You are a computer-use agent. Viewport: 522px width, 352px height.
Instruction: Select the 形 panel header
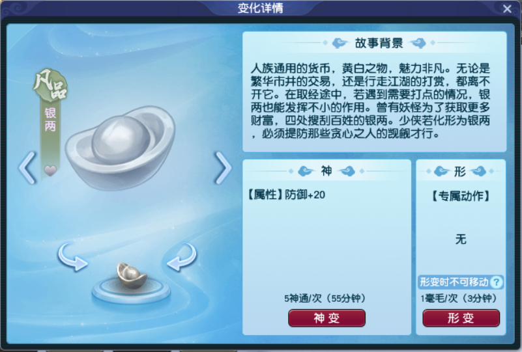coord(460,171)
